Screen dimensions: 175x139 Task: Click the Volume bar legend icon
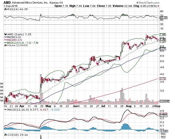[x=6, y=45]
